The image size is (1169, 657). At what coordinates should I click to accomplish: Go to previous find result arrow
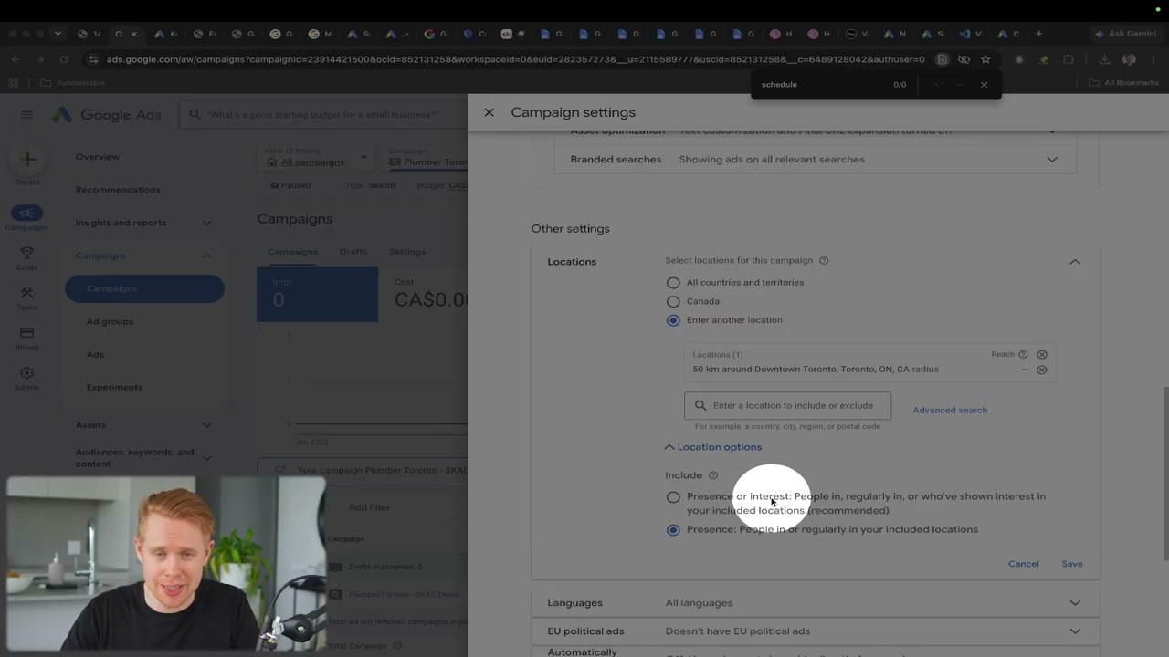935,85
